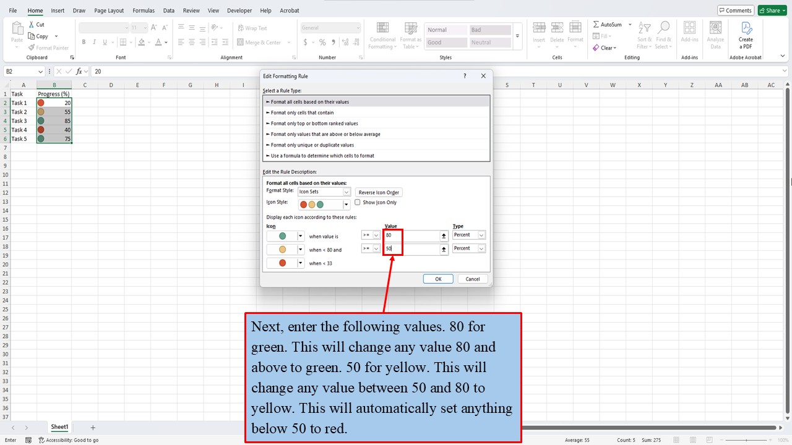Open the green icon picker dropdown

301,236
